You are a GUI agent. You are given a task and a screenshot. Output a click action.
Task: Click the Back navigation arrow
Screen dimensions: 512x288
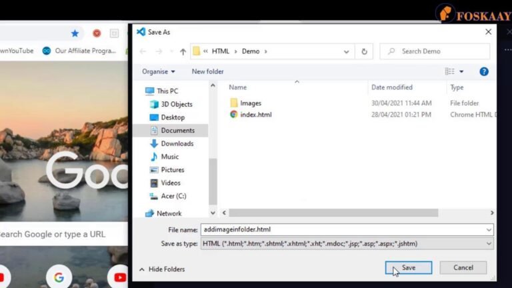click(143, 51)
